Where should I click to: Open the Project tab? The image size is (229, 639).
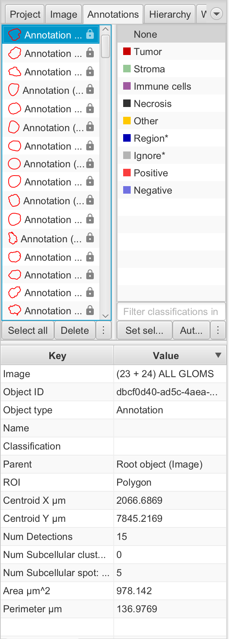click(x=25, y=14)
